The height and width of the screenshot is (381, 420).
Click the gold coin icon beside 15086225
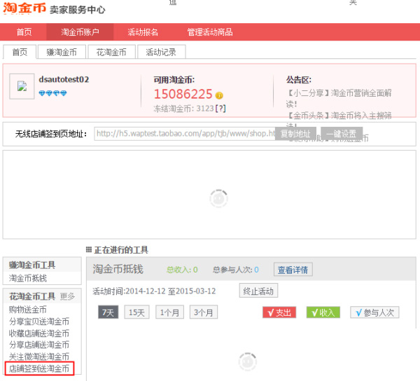219,95
